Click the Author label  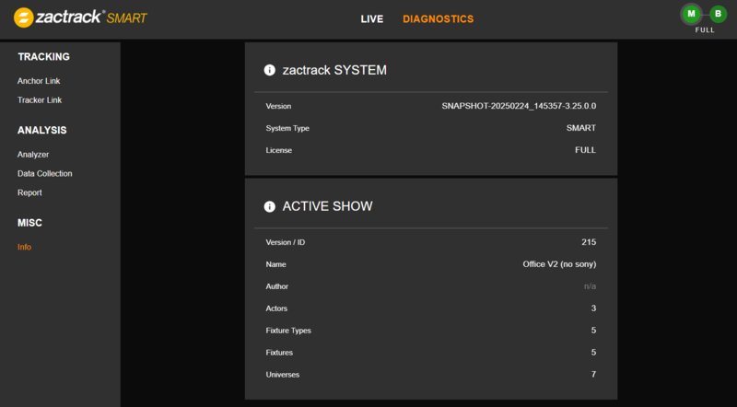tap(277, 286)
